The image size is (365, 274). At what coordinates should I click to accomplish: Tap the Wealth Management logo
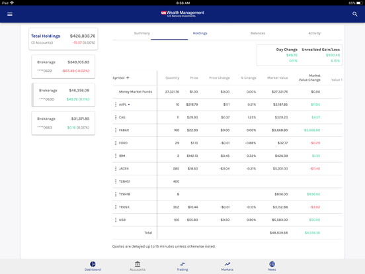coord(182,14)
